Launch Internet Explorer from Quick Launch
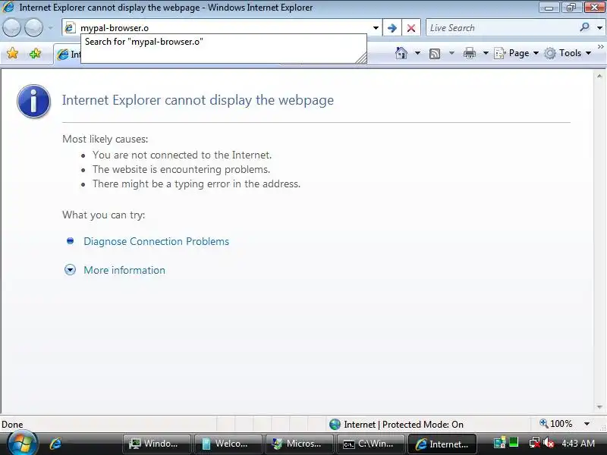Image resolution: width=607 pixels, height=455 pixels. click(x=55, y=444)
